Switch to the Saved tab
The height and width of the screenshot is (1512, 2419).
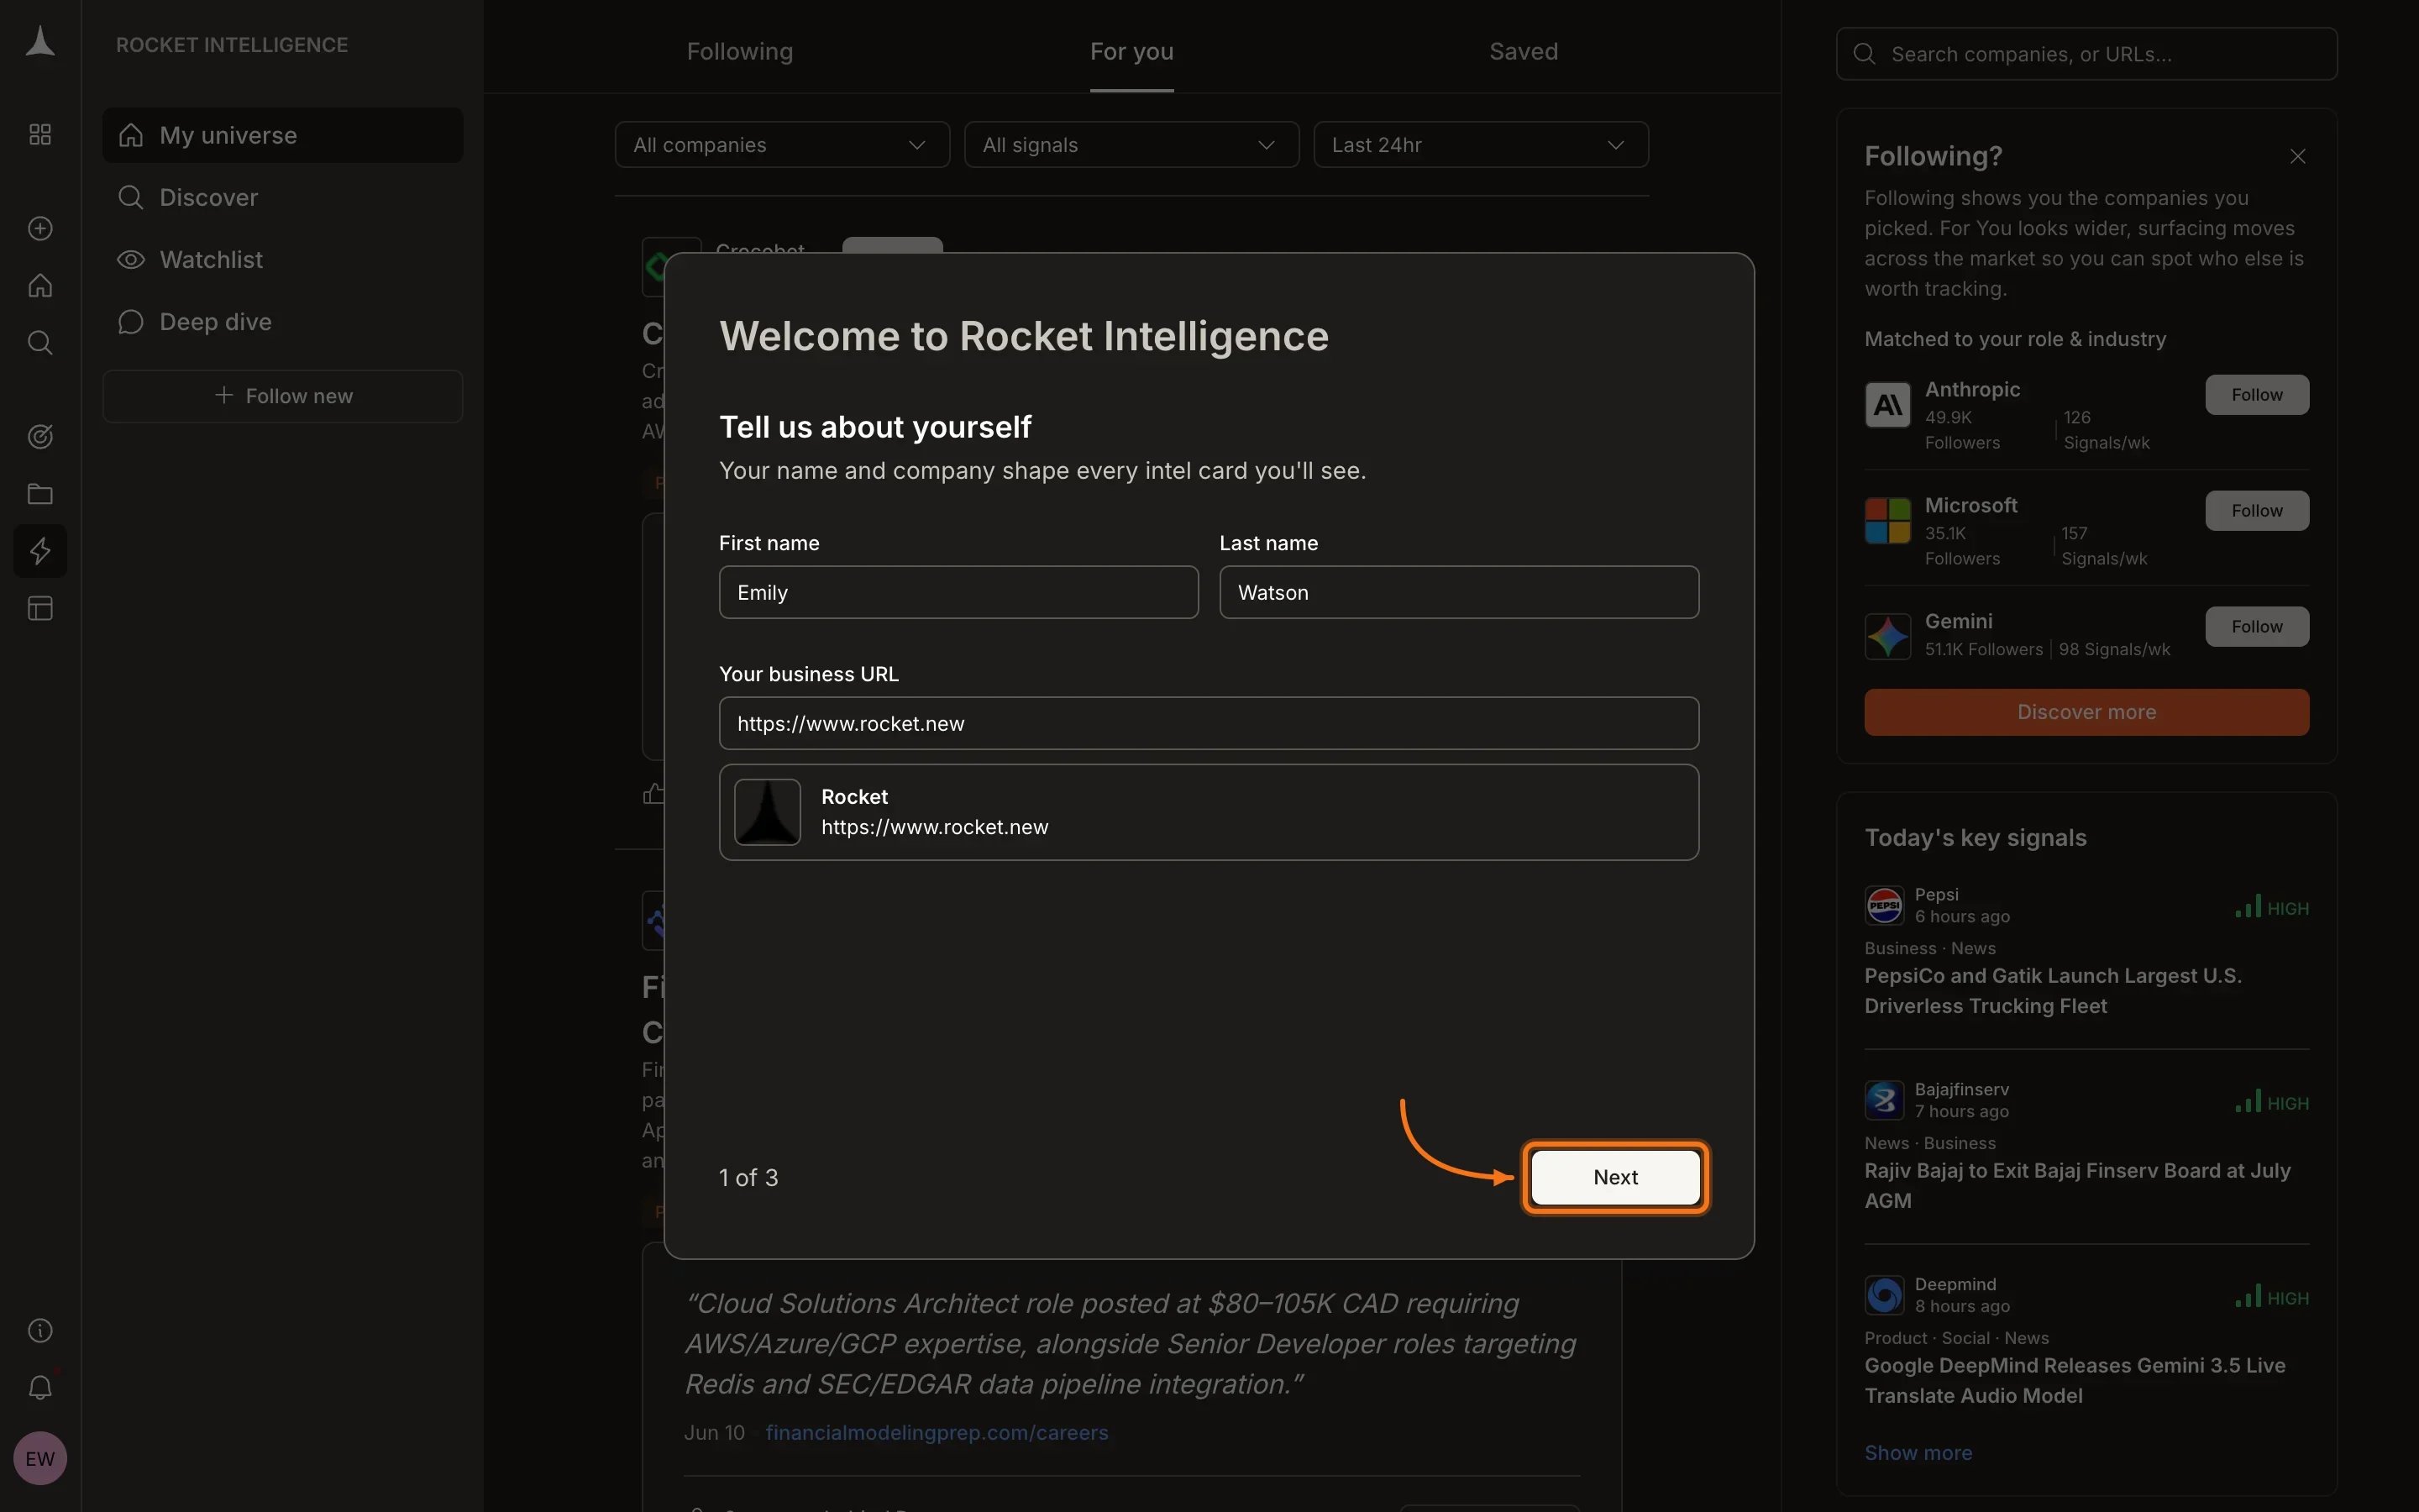click(1524, 51)
